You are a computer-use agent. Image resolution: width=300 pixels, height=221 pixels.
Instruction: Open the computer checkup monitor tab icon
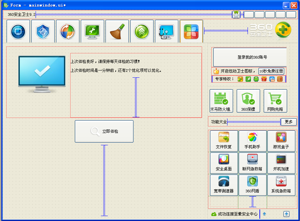18,31
